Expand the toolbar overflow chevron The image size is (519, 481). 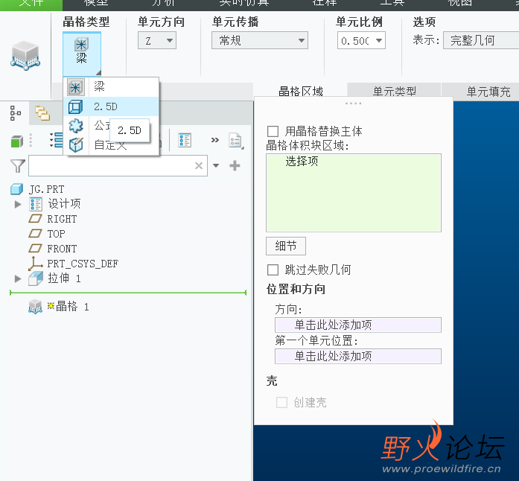point(215,140)
